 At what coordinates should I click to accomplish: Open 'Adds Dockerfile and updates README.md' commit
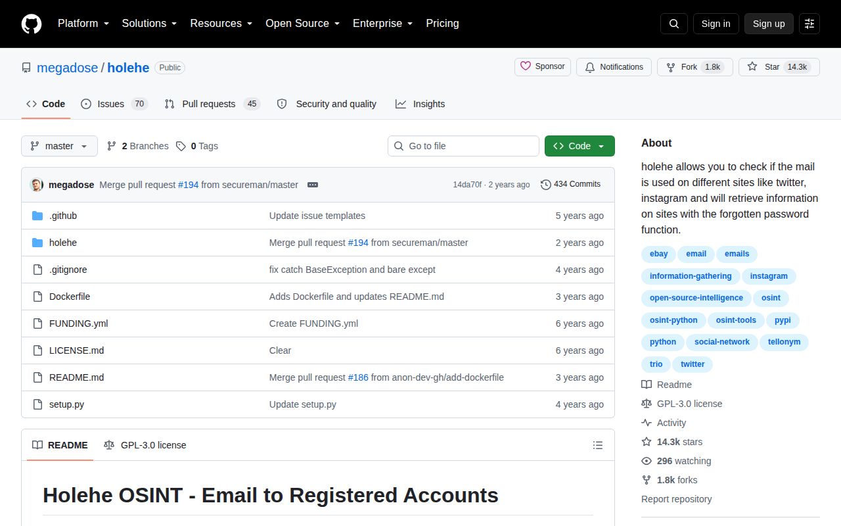coord(357,297)
